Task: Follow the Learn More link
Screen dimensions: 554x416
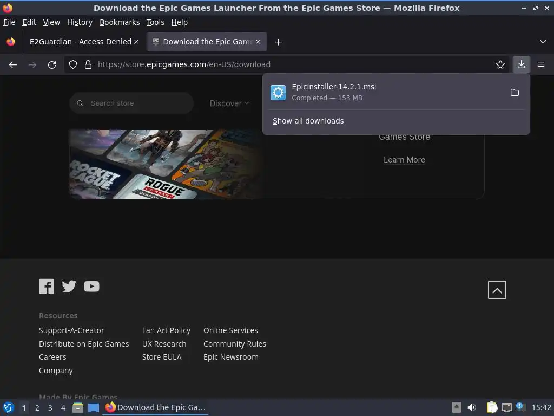Action: (x=404, y=160)
